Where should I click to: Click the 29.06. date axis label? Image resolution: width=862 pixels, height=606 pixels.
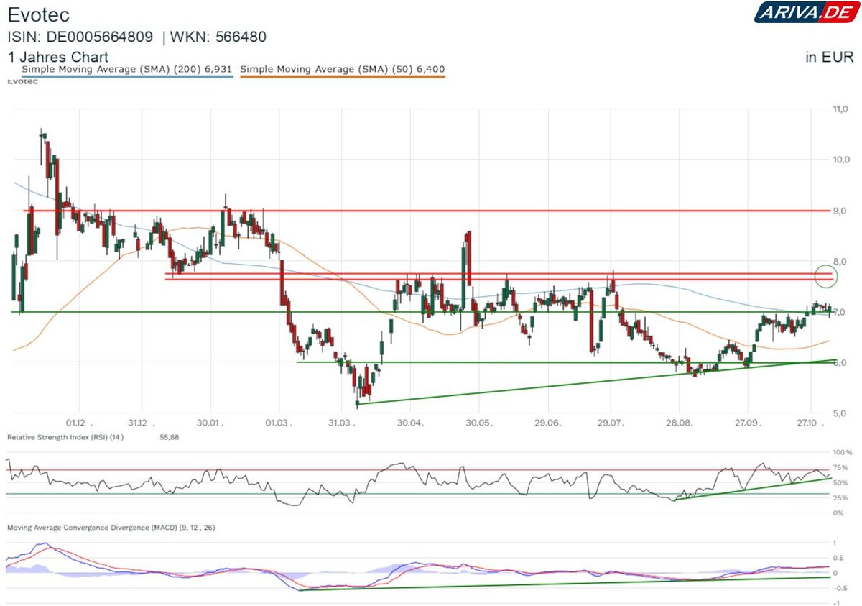[547, 423]
